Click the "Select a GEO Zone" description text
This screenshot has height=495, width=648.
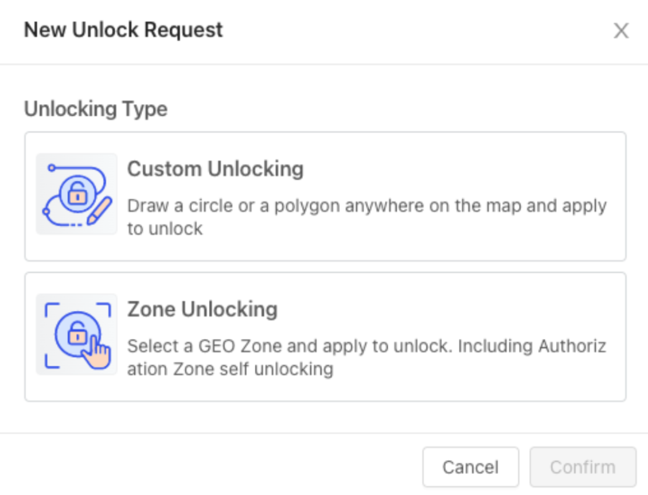coord(367,346)
